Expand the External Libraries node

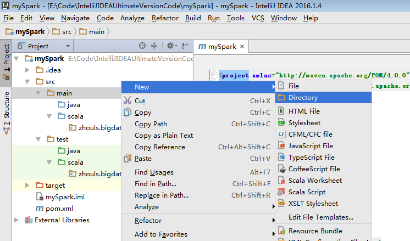(x=16, y=220)
